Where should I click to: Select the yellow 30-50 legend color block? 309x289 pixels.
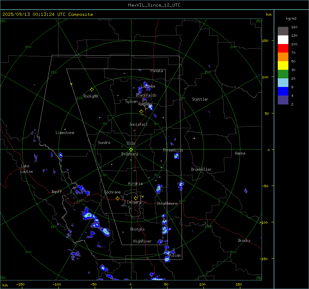point(283,66)
